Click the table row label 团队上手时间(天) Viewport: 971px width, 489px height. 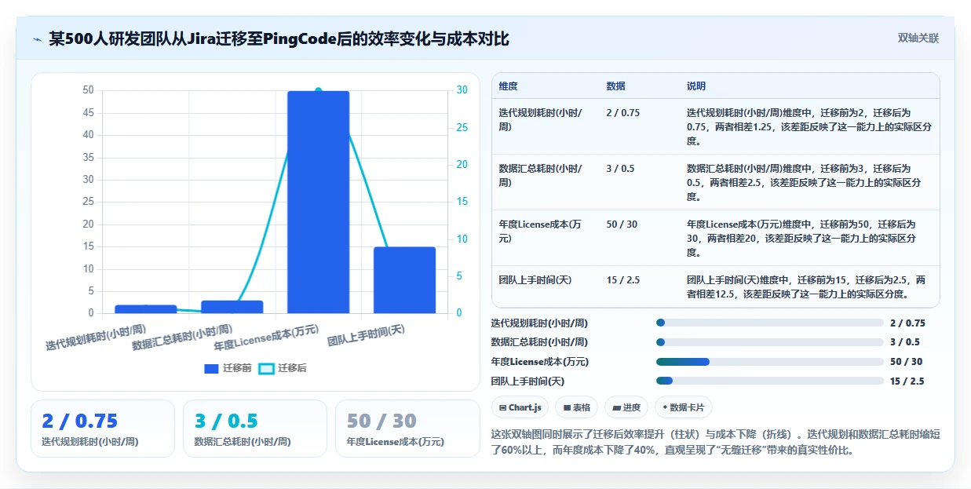tap(535, 280)
